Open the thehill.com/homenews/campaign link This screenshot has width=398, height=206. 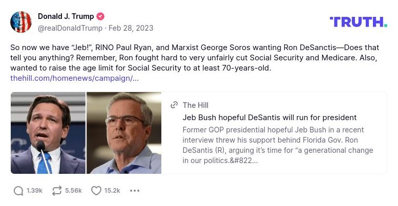click(74, 78)
